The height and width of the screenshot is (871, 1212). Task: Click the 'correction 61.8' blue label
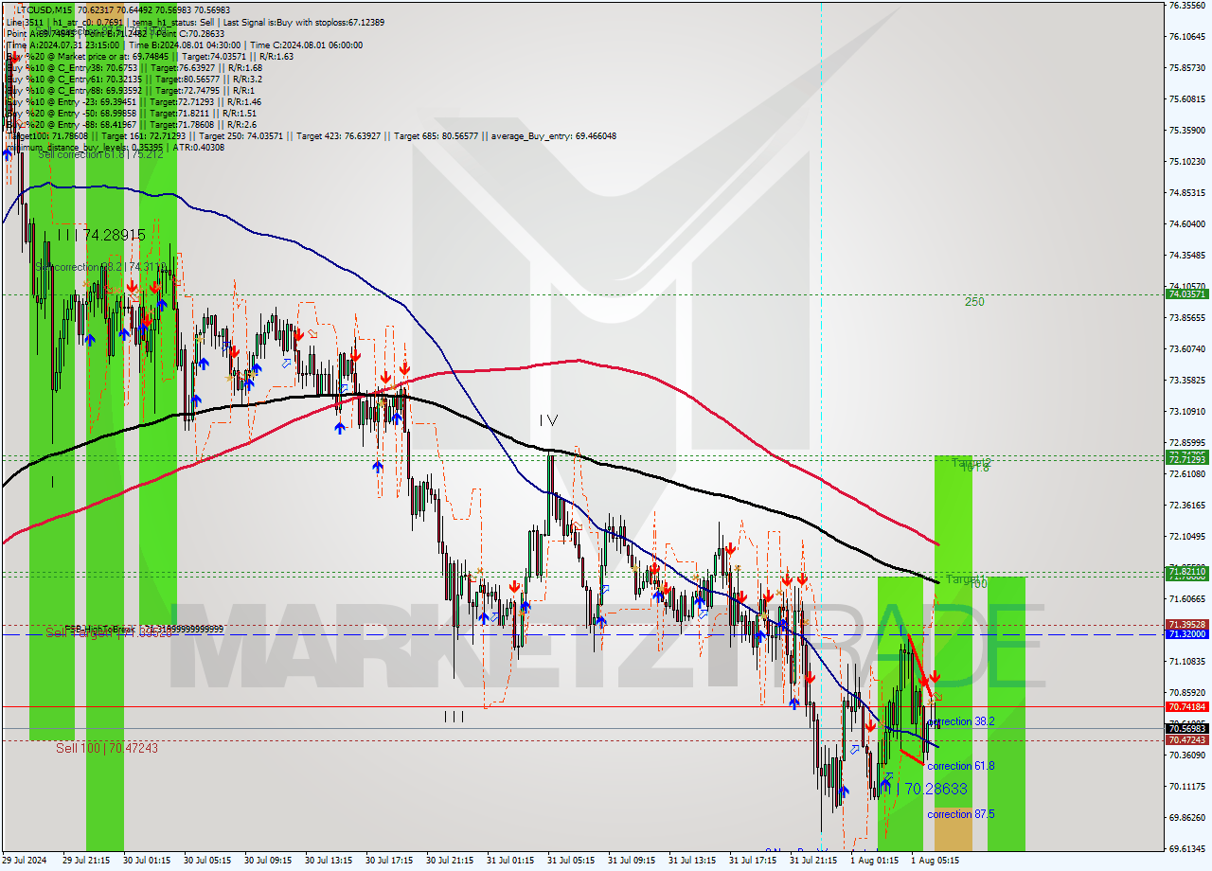[x=961, y=766]
